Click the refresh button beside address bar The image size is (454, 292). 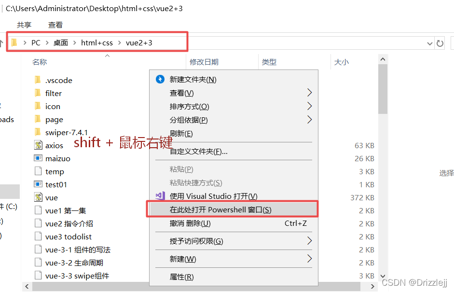click(440, 43)
